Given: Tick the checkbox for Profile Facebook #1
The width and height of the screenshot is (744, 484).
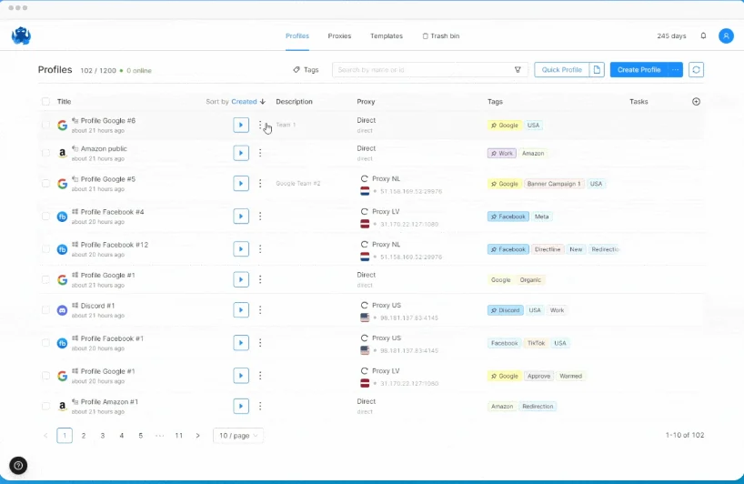Looking at the screenshot, I should [x=45, y=343].
